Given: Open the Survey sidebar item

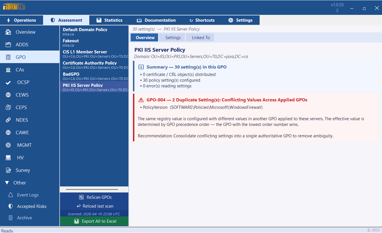Looking at the screenshot, I should (x=30, y=170).
